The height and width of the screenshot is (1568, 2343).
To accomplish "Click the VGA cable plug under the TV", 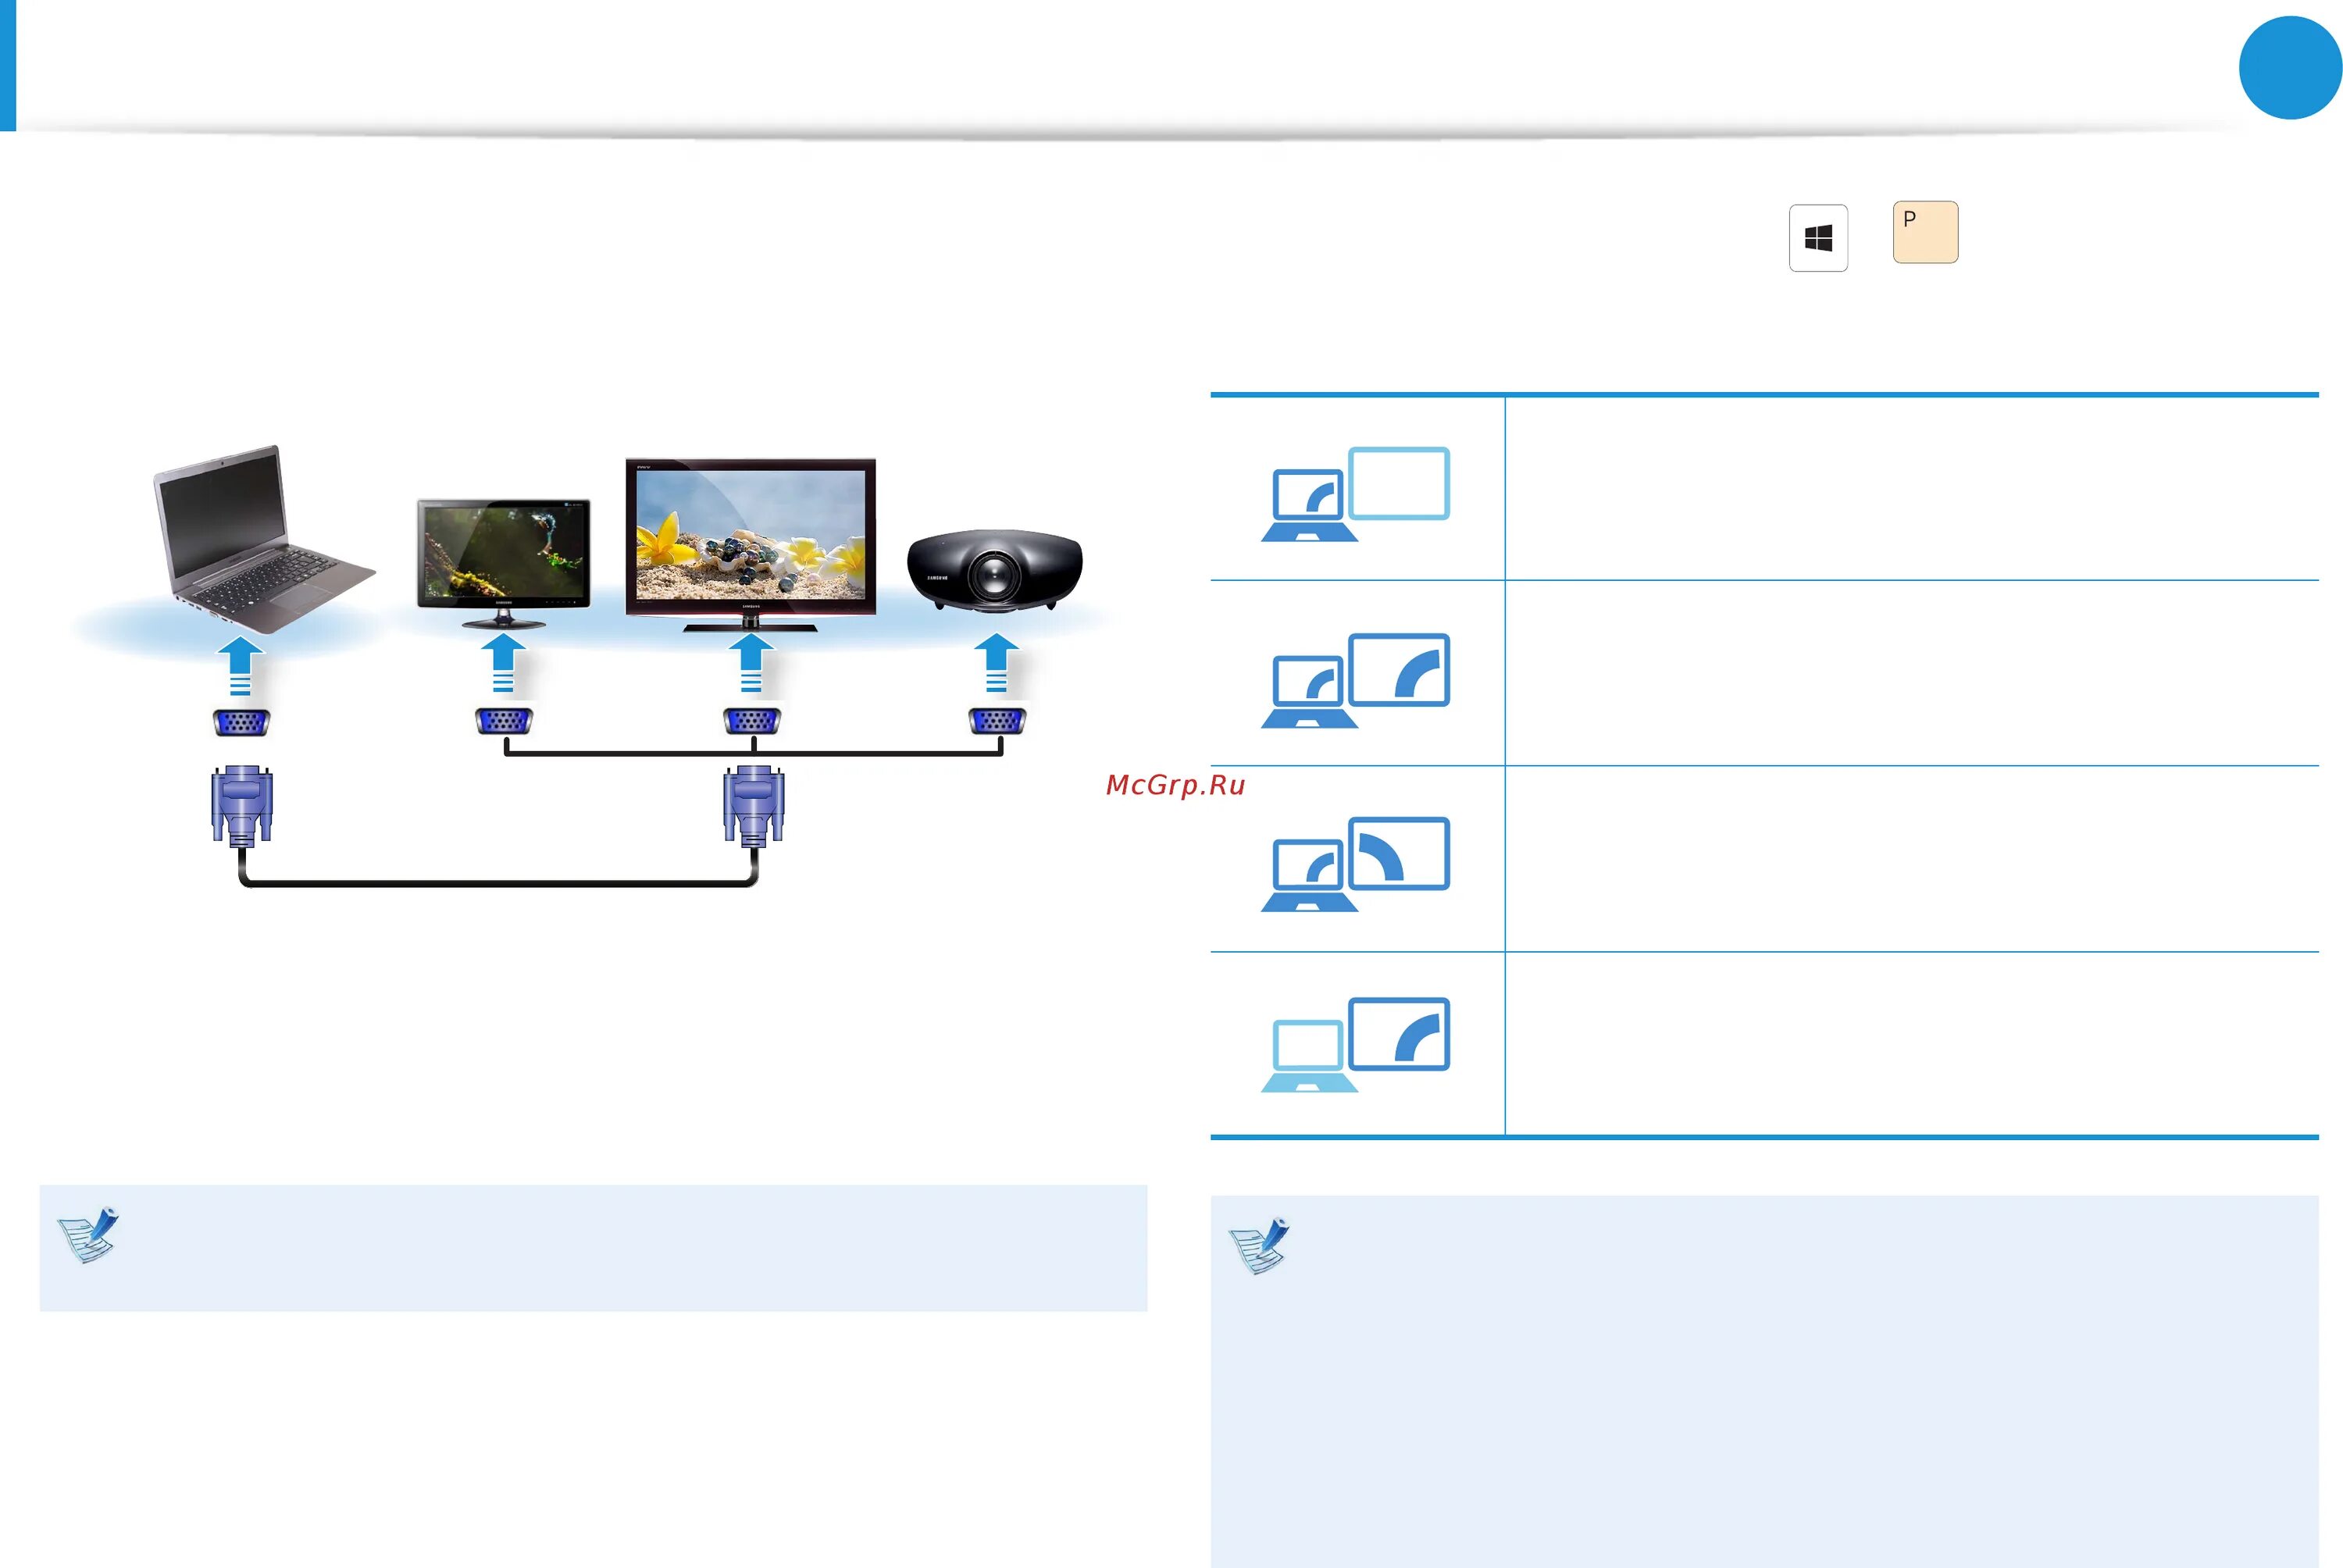I will 753,806.
